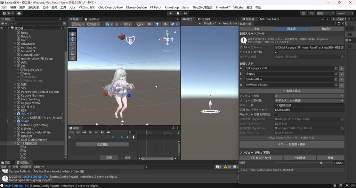The image size is (356, 188).
Task: Open the cloud services icon
Action: [x=19, y=14]
